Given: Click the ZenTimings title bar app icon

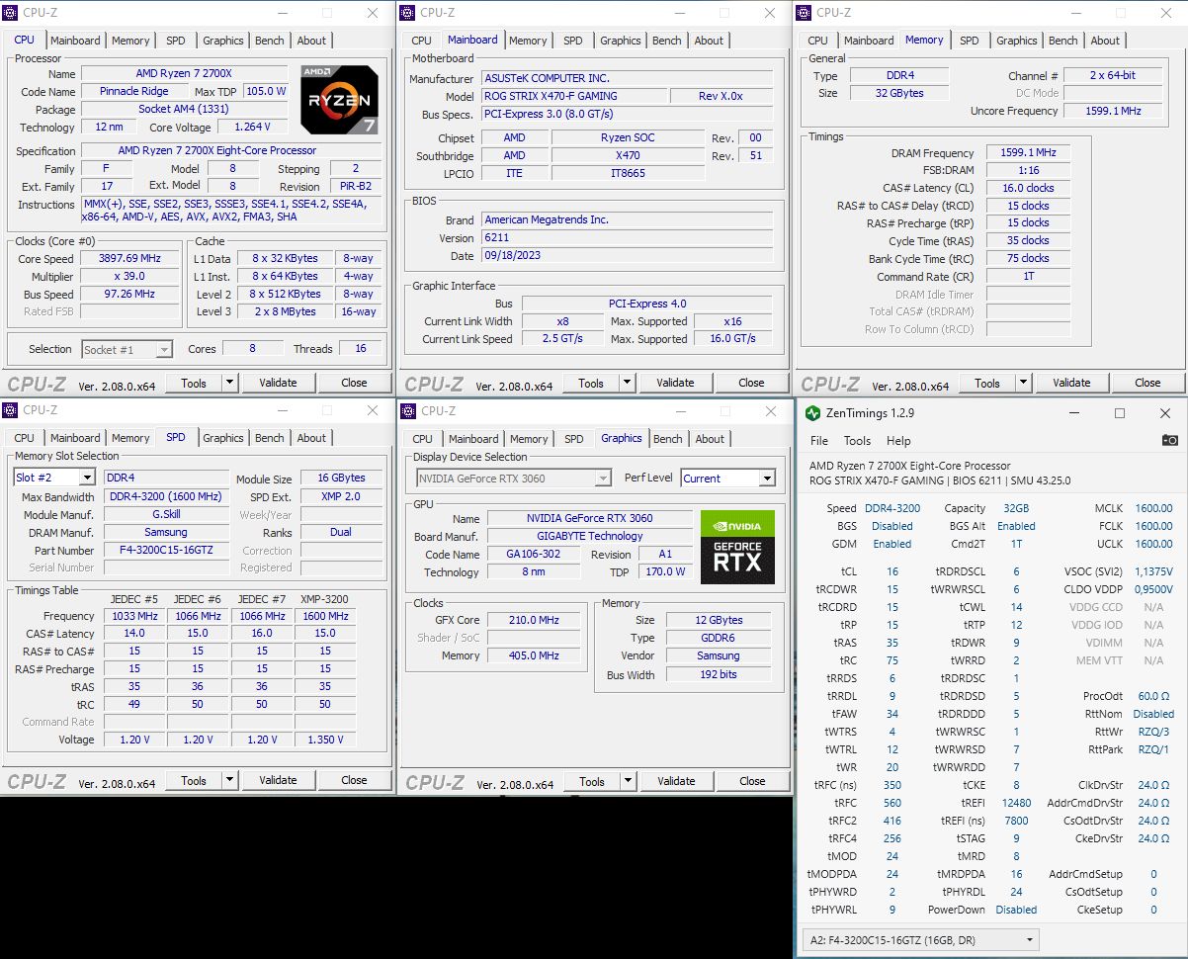Looking at the screenshot, I should click(x=812, y=413).
